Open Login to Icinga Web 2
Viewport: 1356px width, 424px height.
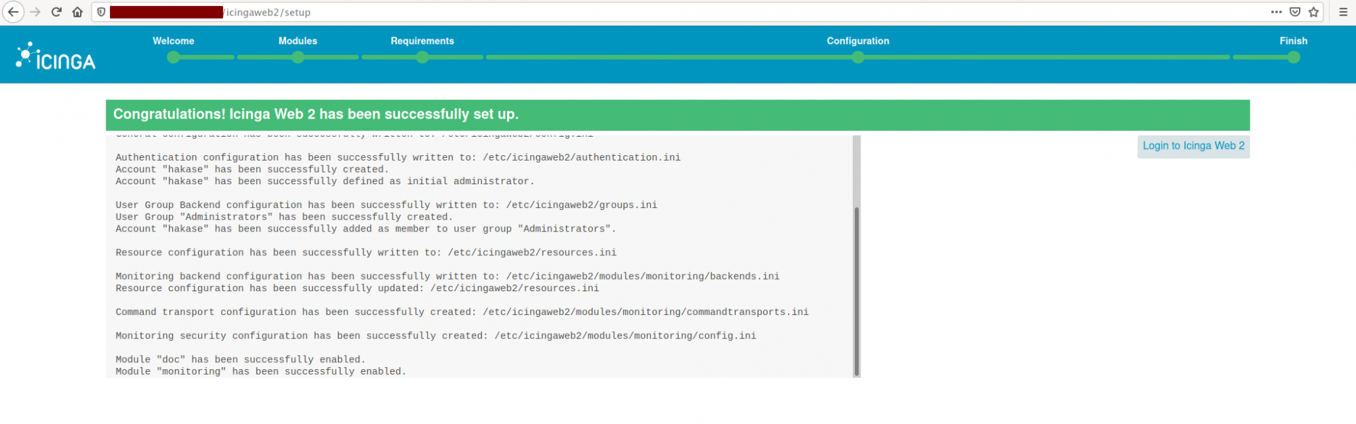pos(1193,146)
